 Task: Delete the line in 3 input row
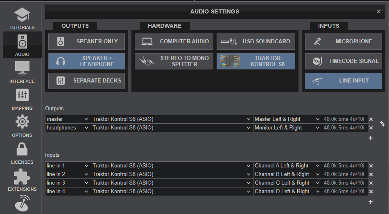click(x=371, y=183)
